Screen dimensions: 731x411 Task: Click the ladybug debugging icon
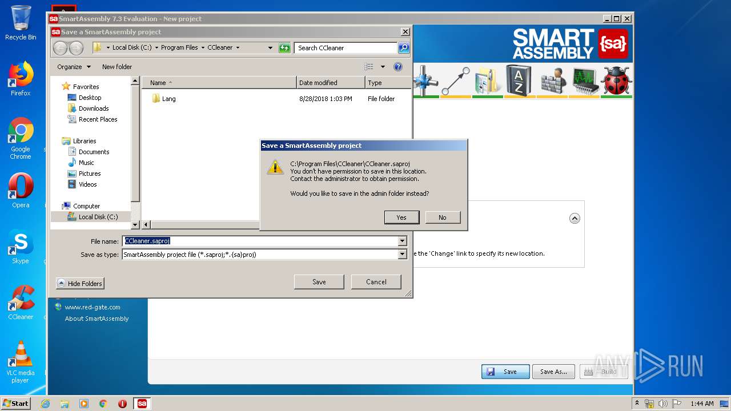tap(616, 80)
